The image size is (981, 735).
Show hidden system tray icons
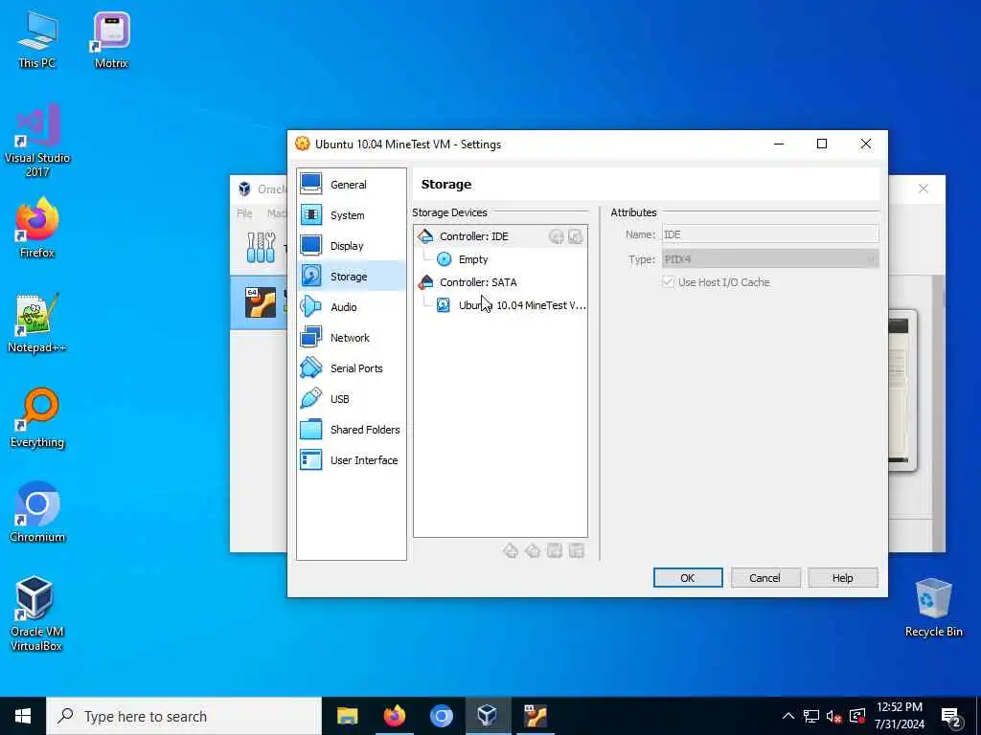click(x=788, y=716)
